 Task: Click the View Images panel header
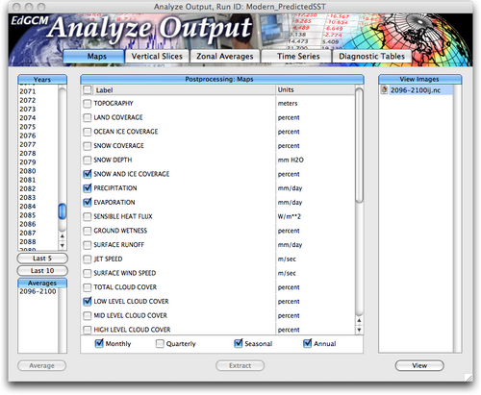coord(419,79)
